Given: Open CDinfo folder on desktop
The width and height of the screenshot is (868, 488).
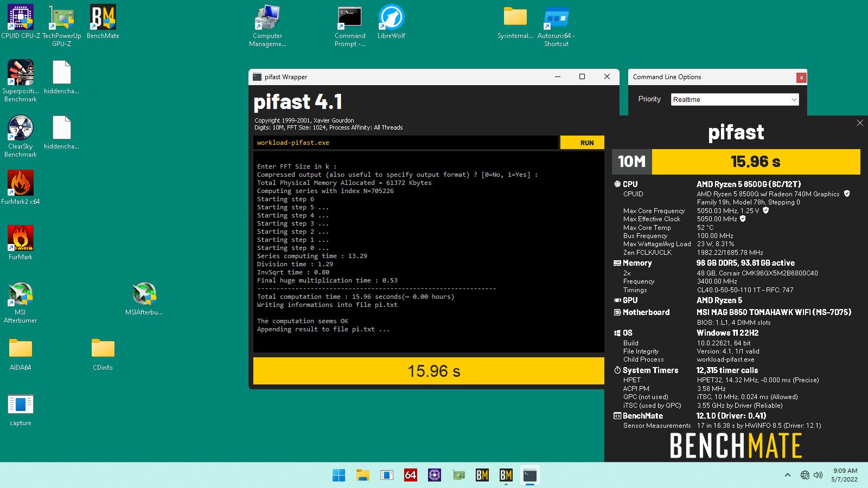Looking at the screenshot, I should pos(103,354).
